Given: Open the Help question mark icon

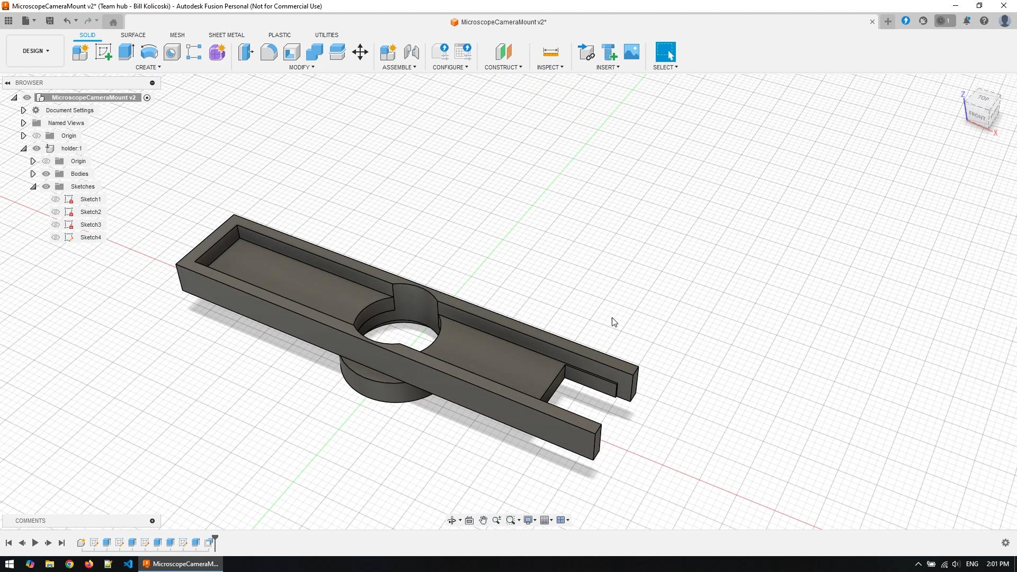Looking at the screenshot, I should (x=984, y=21).
